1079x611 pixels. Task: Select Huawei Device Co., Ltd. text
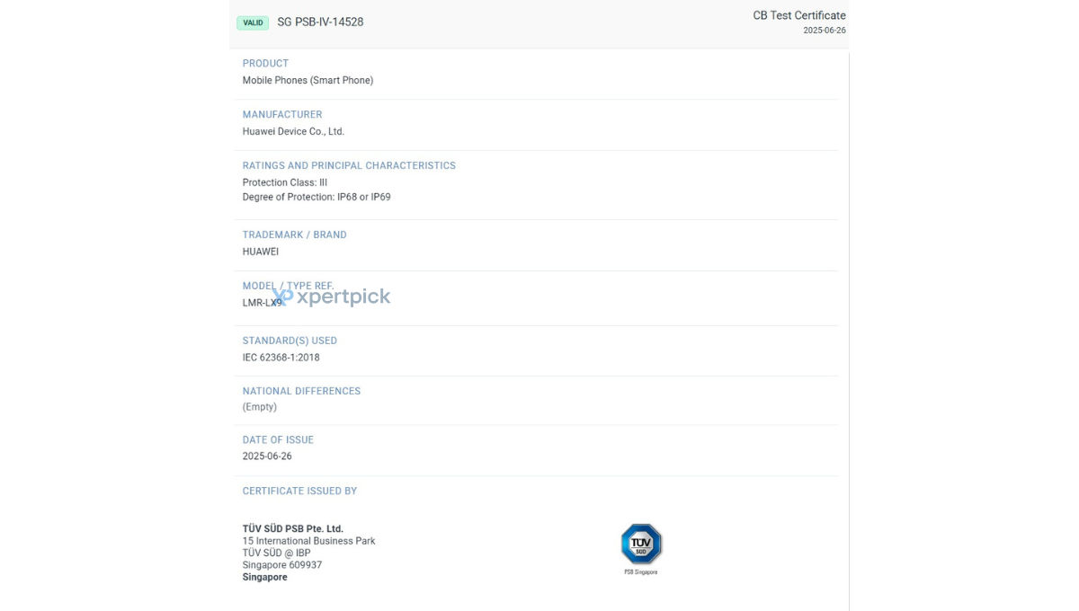[293, 131]
